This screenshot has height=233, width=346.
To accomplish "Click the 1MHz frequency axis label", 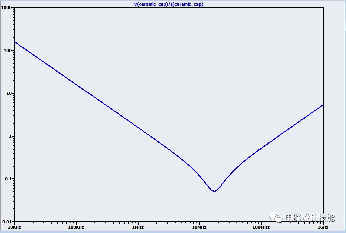I will 138,227.
